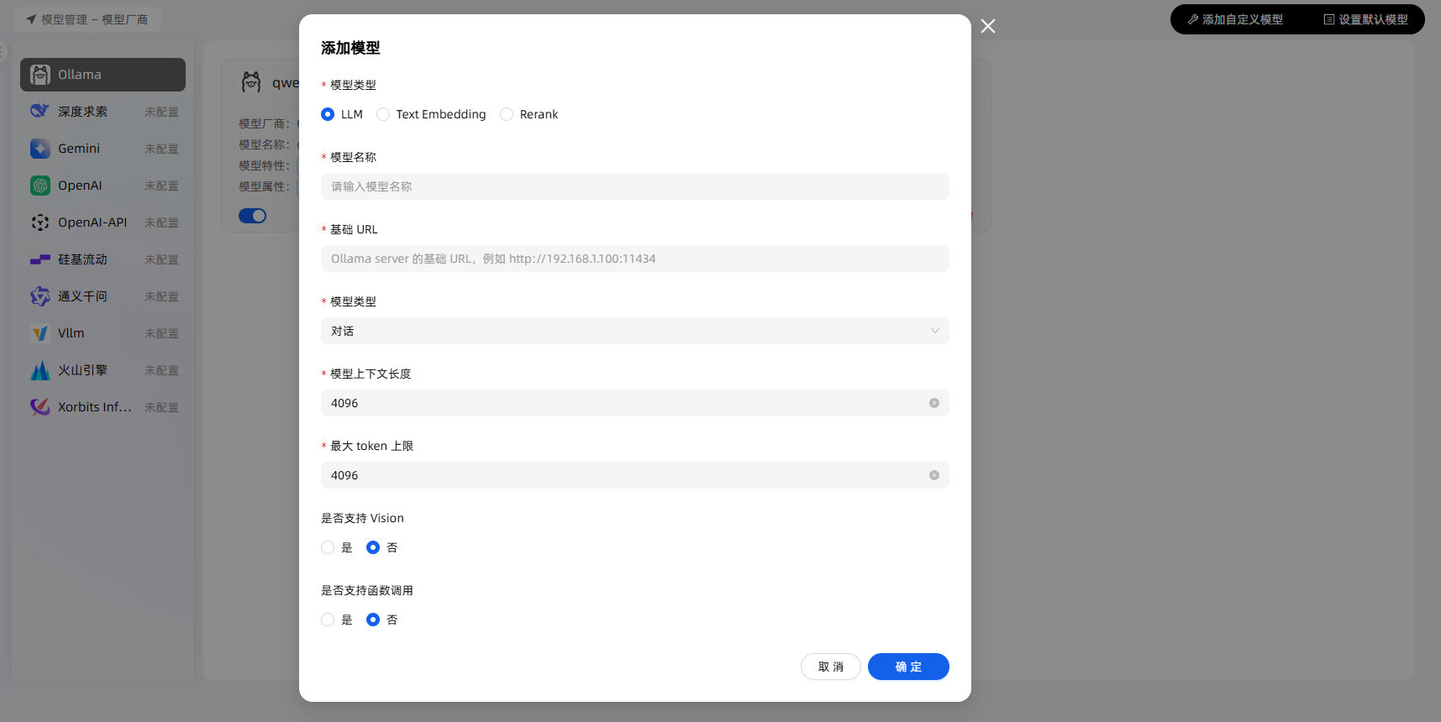This screenshot has height=722, width=1441.
Task: Select the Rerank model type radio
Action: pos(507,114)
